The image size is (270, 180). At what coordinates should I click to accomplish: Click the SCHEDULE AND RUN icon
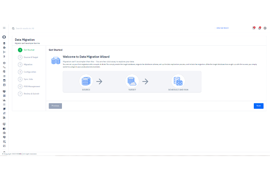point(178,81)
